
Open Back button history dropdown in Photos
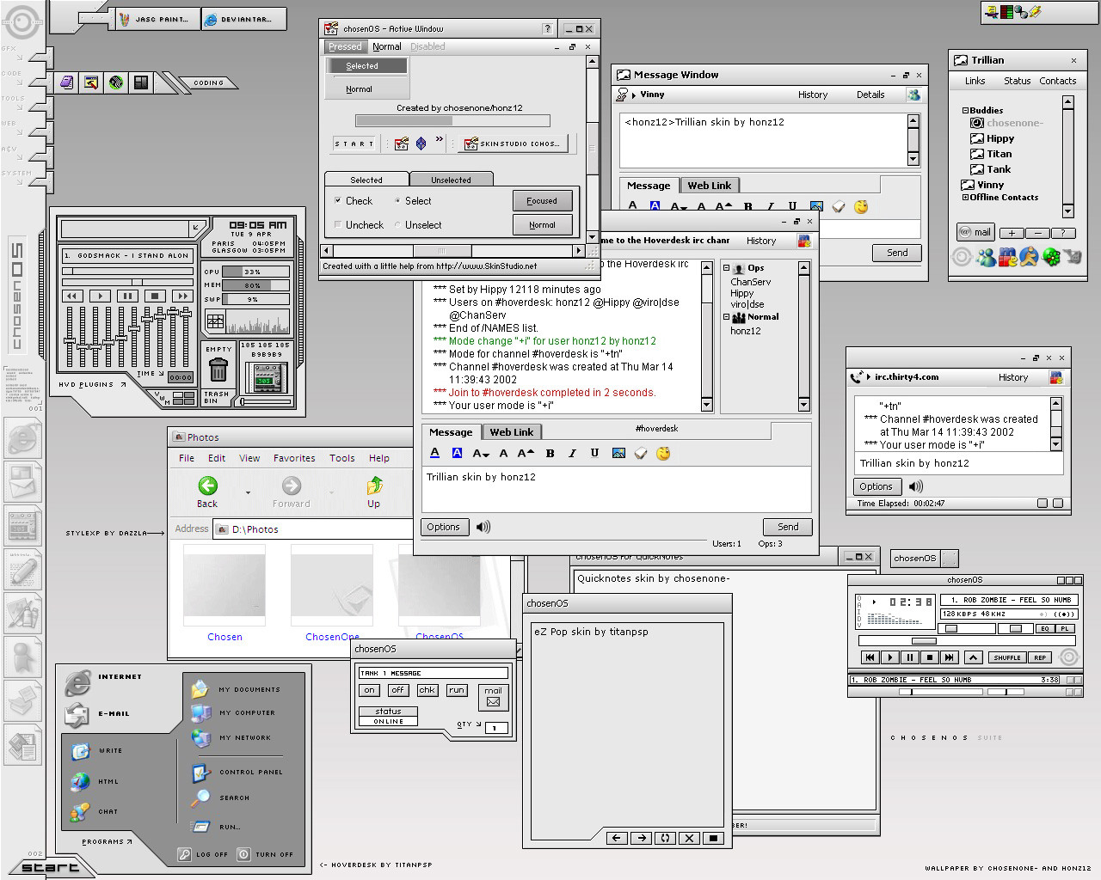248,493
